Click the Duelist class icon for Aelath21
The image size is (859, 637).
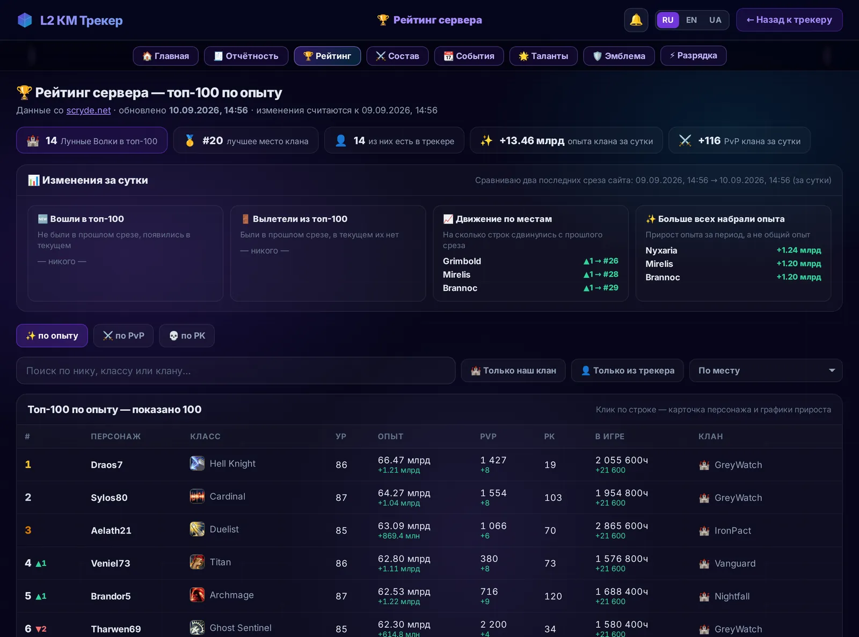tap(197, 529)
